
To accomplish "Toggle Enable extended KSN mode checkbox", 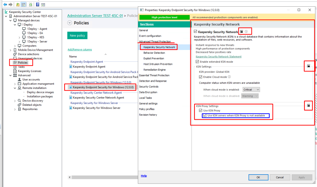I will (x=198, y=62).
